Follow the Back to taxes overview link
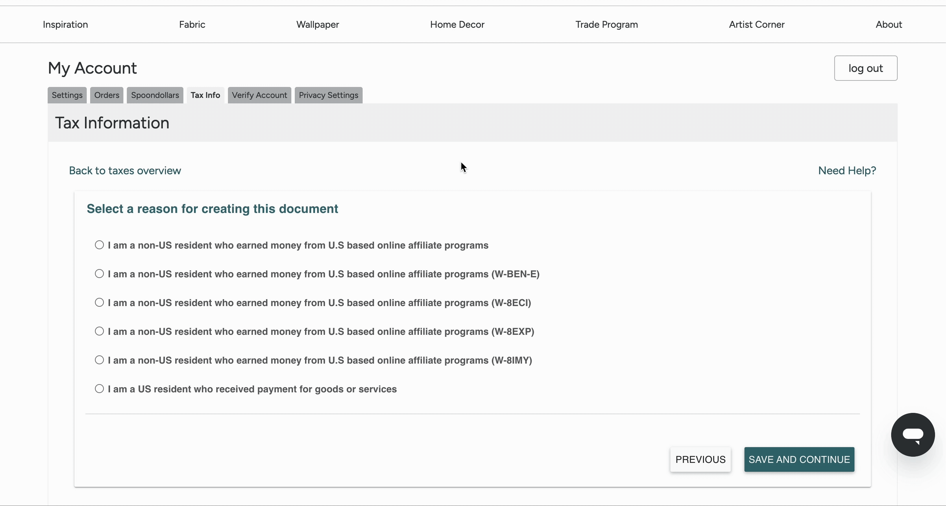Image resolution: width=946 pixels, height=506 pixels. (x=125, y=170)
